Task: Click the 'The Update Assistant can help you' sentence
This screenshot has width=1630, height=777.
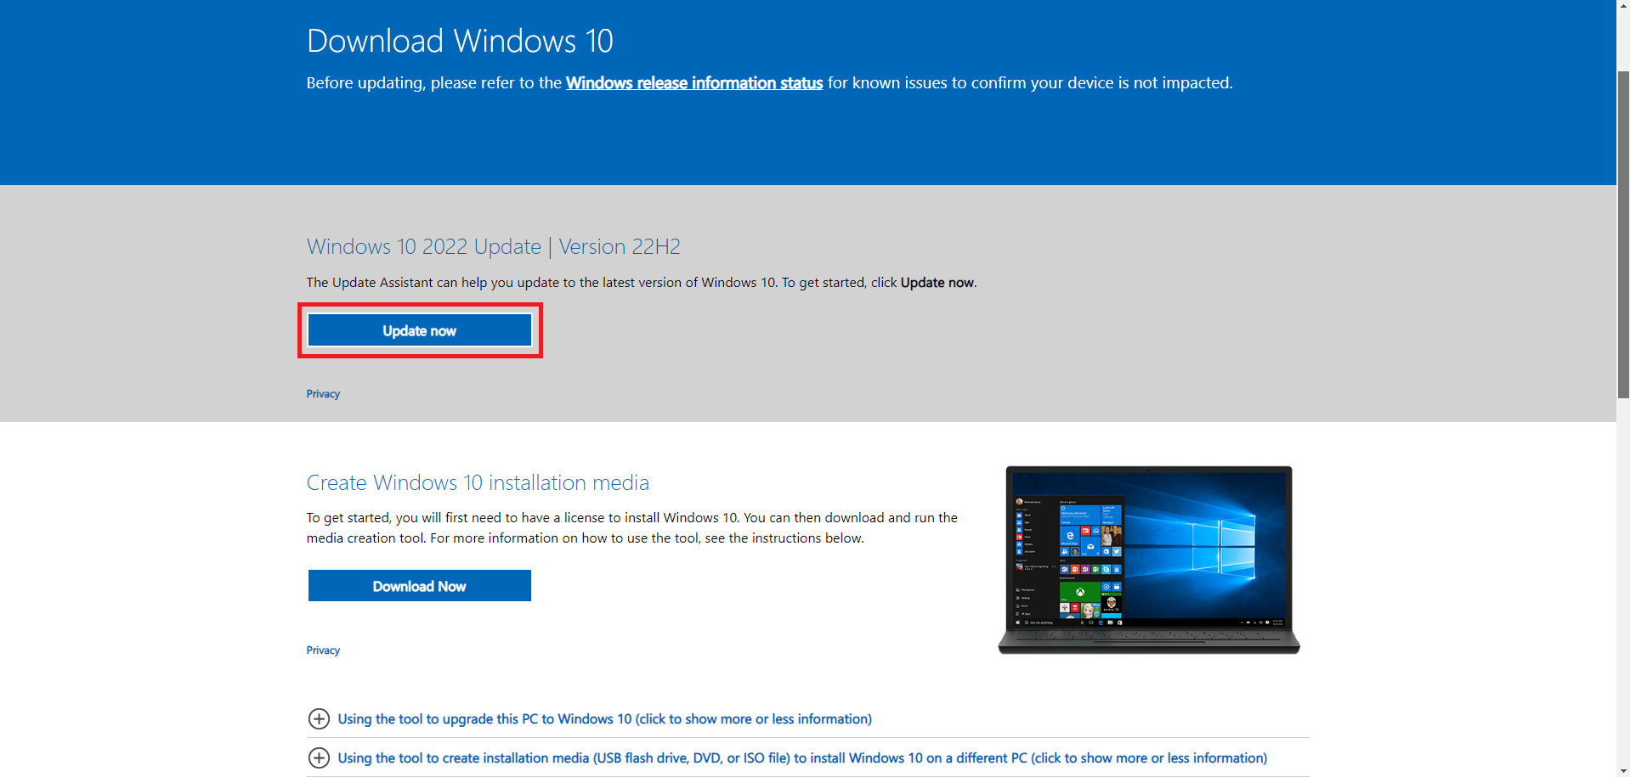Action: coord(642,283)
